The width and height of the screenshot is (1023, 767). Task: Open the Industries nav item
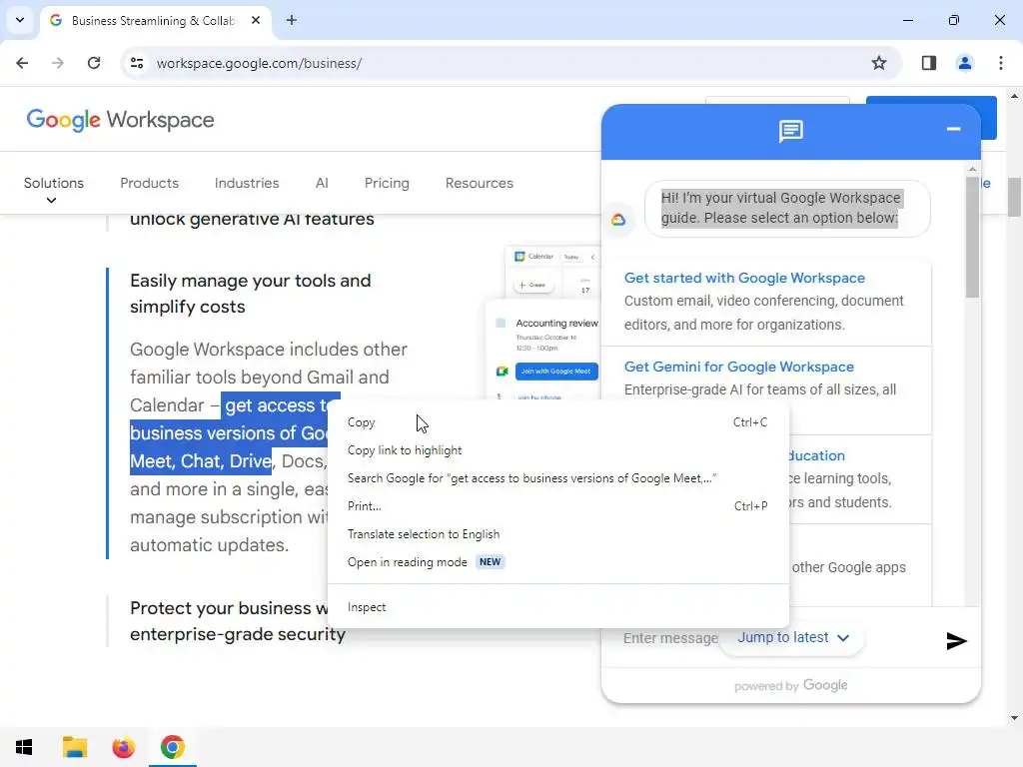point(247,184)
